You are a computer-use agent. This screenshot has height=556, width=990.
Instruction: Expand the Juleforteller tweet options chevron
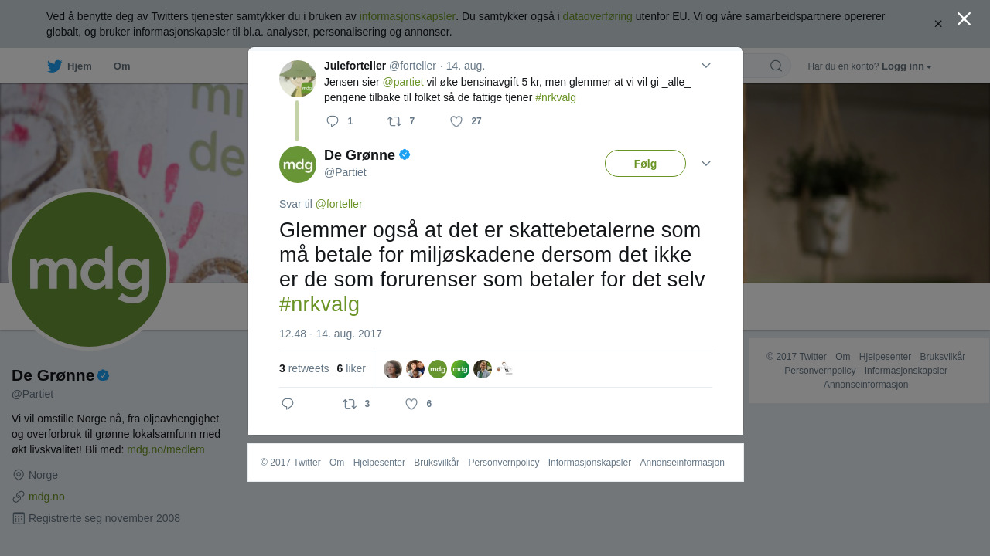[705, 66]
